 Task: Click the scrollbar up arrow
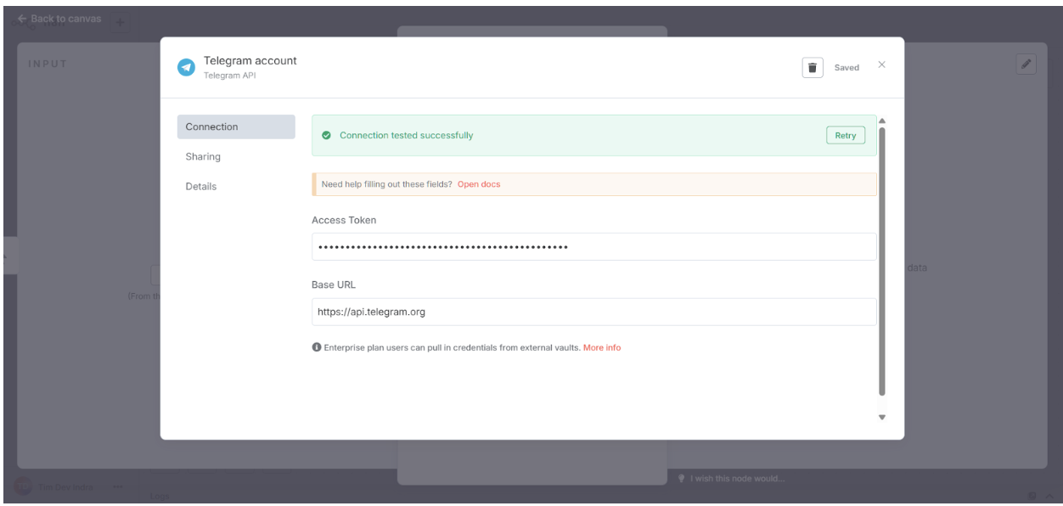pyautogui.click(x=881, y=120)
